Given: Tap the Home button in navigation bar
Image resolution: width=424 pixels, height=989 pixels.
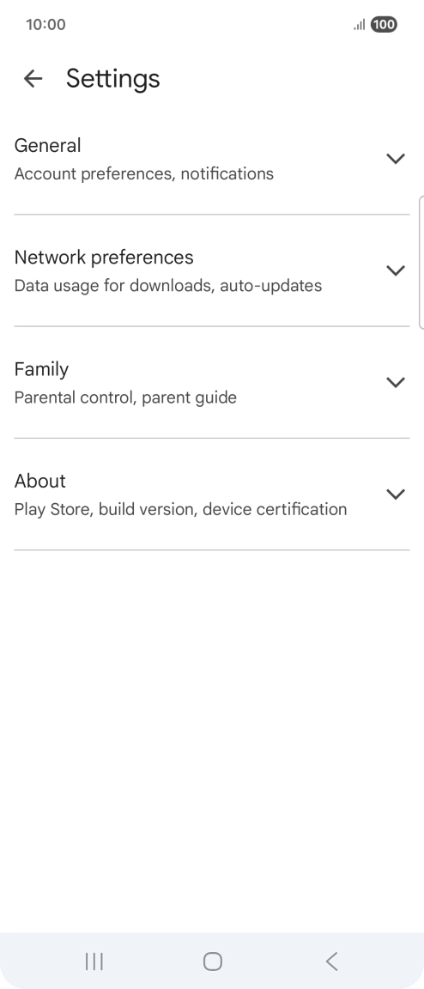Looking at the screenshot, I should 213,962.
